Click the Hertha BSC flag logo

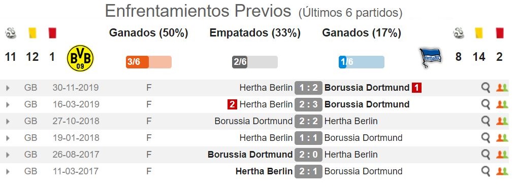(x=430, y=57)
